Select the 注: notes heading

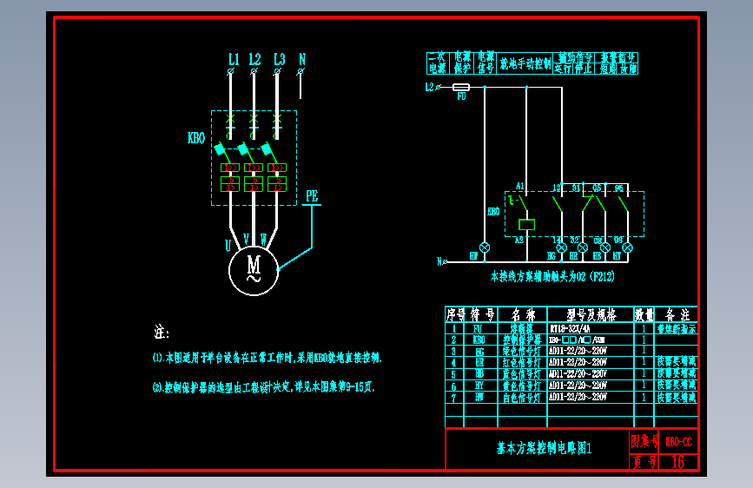pyautogui.click(x=162, y=332)
